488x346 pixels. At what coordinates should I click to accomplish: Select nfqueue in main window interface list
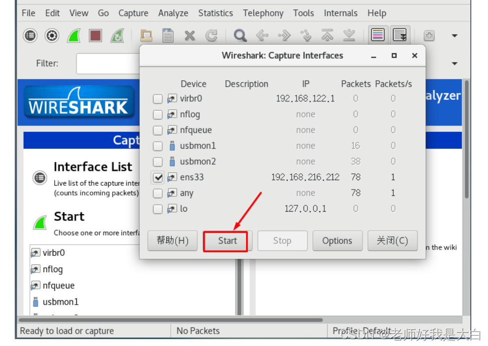58,285
